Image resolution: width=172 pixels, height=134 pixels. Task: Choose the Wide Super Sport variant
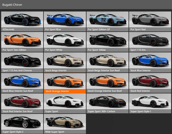click(65, 124)
